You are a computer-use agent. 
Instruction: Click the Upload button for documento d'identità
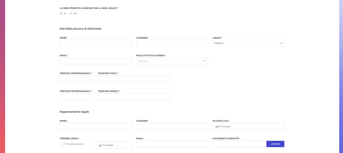[275, 144]
